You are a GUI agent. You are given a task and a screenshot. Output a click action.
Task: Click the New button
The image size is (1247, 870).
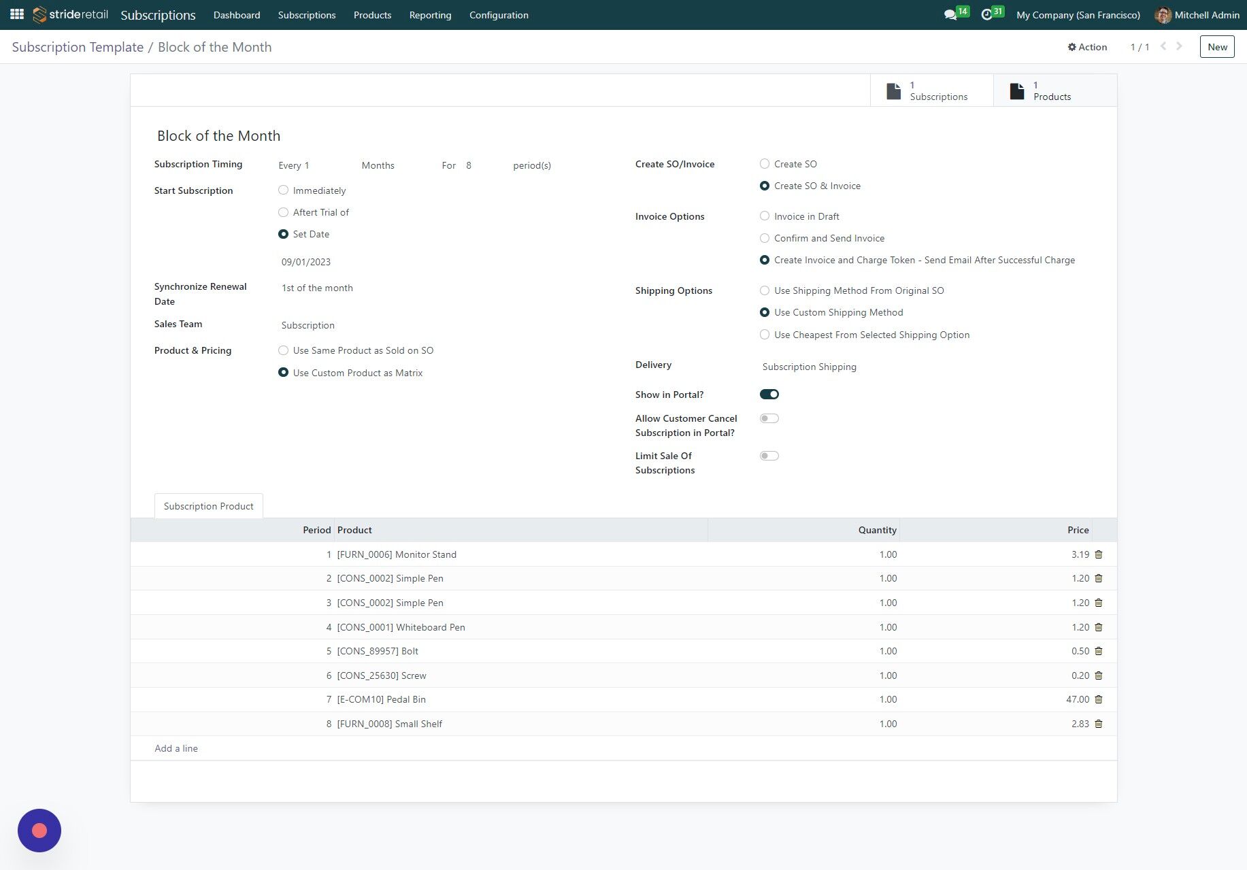point(1217,47)
